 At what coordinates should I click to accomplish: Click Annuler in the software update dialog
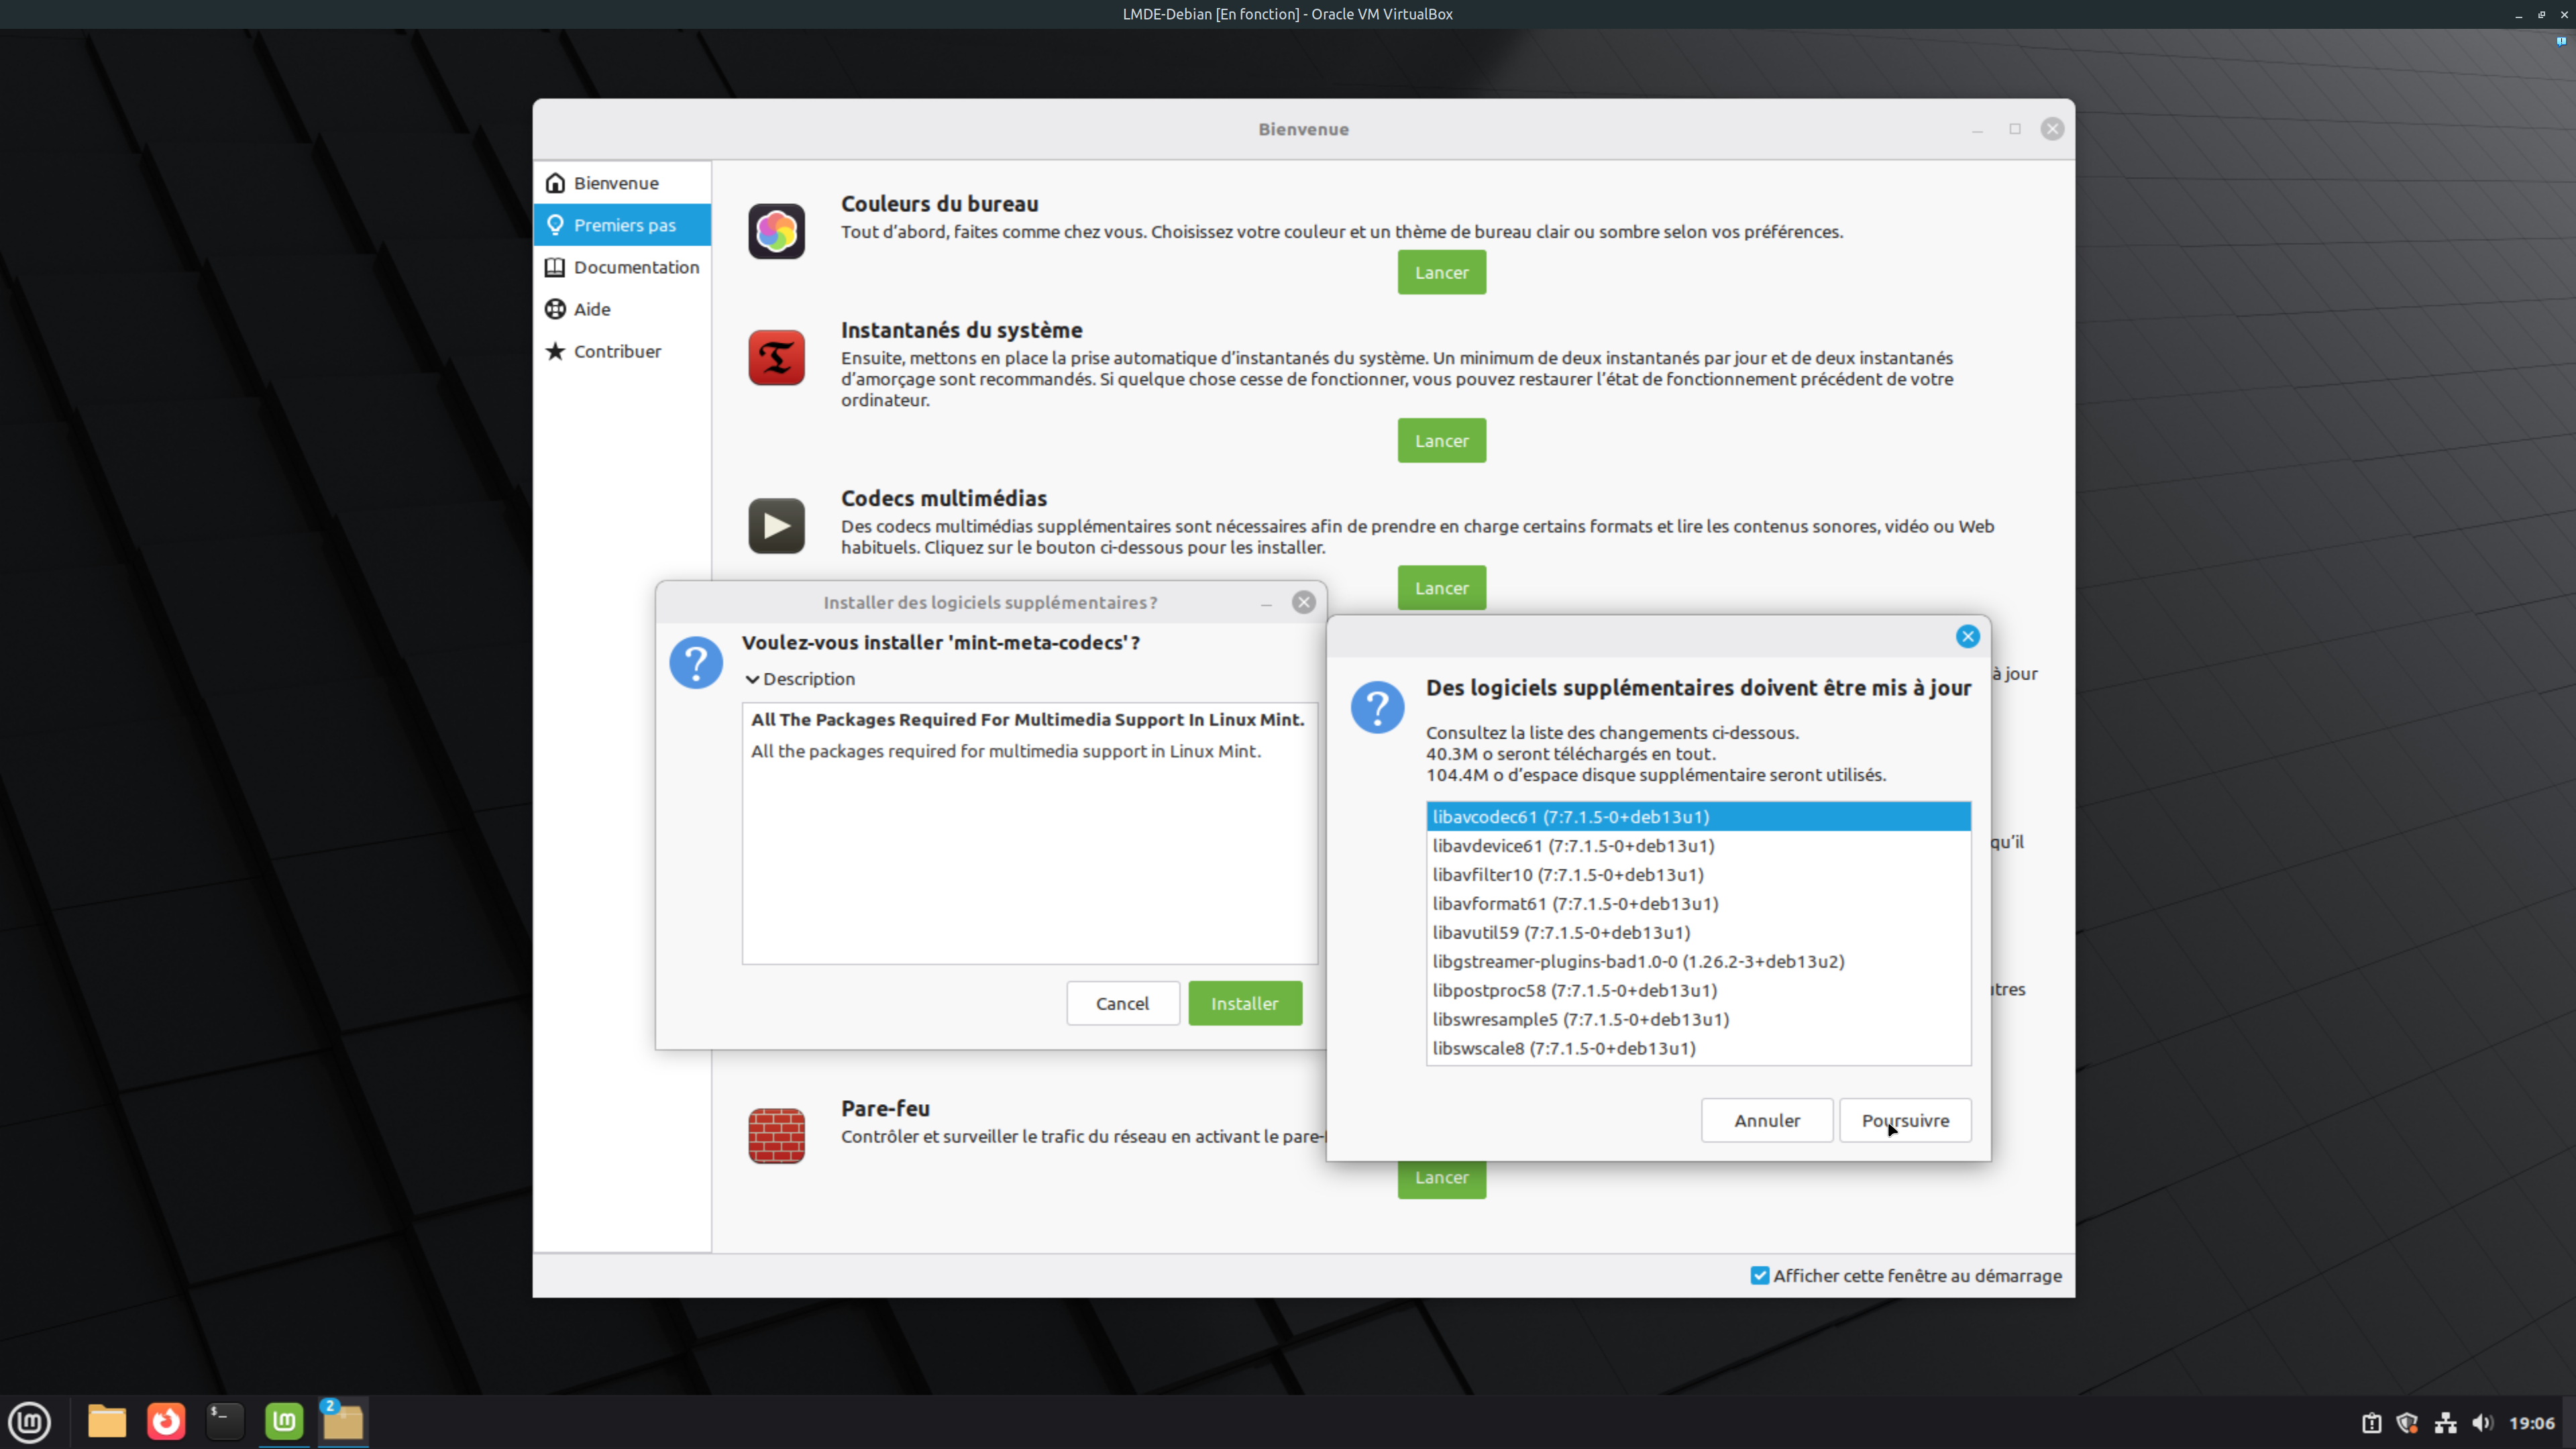[x=1767, y=1120]
